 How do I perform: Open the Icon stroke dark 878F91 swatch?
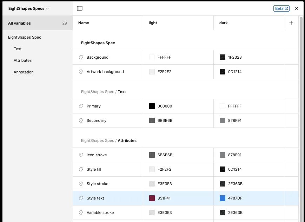(223, 155)
